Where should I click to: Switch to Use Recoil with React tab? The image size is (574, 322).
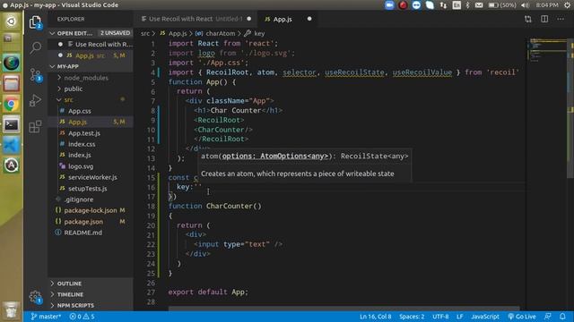pyautogui.click(x=196, y=19)
